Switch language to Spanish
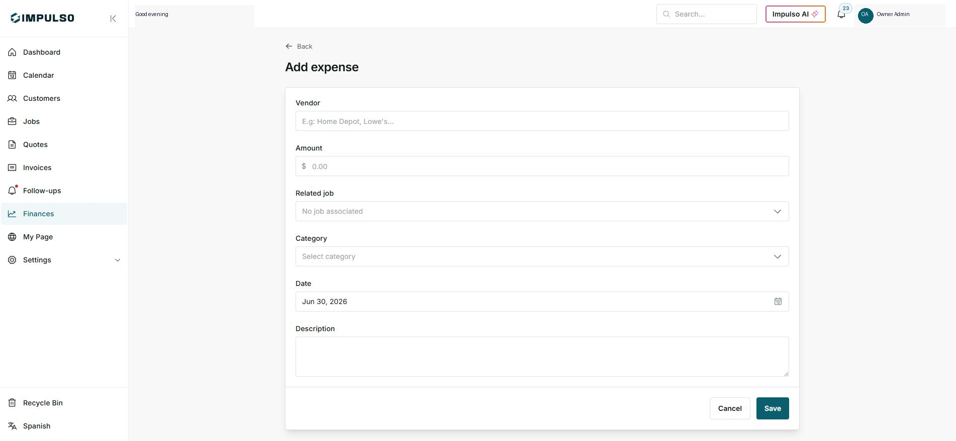This screenshot has height=441, width=956. [x=64, y=426]
